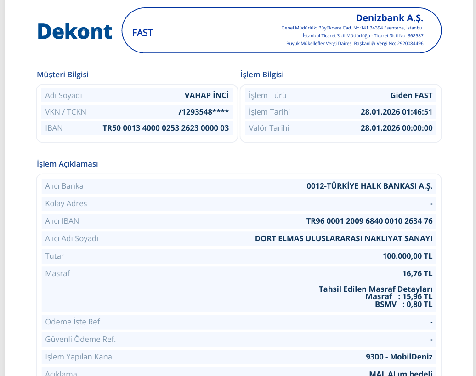Select DORT ELMAS ULUSLARARASI NAKLIYAT SANAYI
Image resolution: width=476 pixels, height=376 pixels.
point(344,238)
